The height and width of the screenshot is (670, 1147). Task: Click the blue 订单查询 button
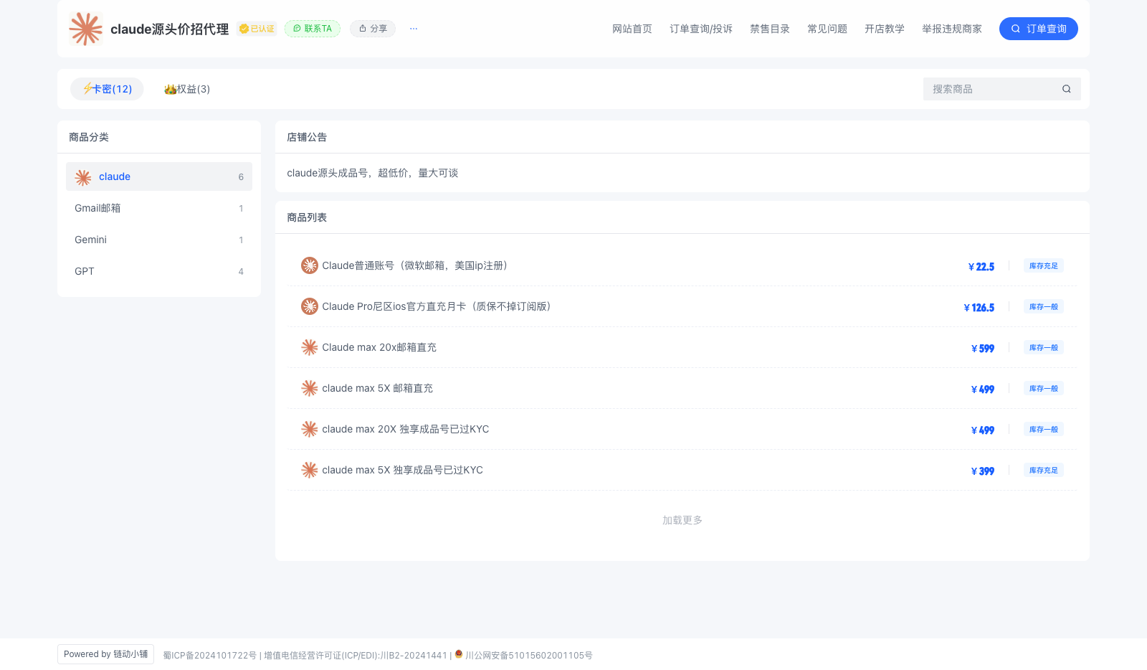pyautogui.click(x=1039, y=29)
